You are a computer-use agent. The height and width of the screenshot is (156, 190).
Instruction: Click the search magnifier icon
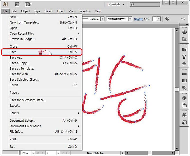point(132,4)
